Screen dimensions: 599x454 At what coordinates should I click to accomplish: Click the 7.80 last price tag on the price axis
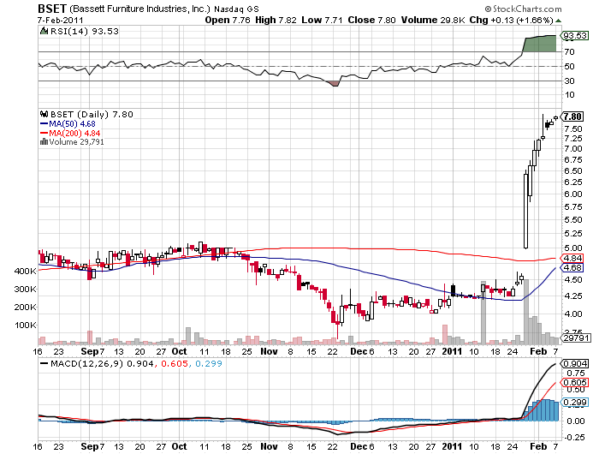click(572, 116)
